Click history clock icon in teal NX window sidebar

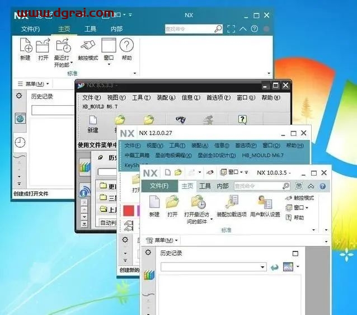point(20,143)
